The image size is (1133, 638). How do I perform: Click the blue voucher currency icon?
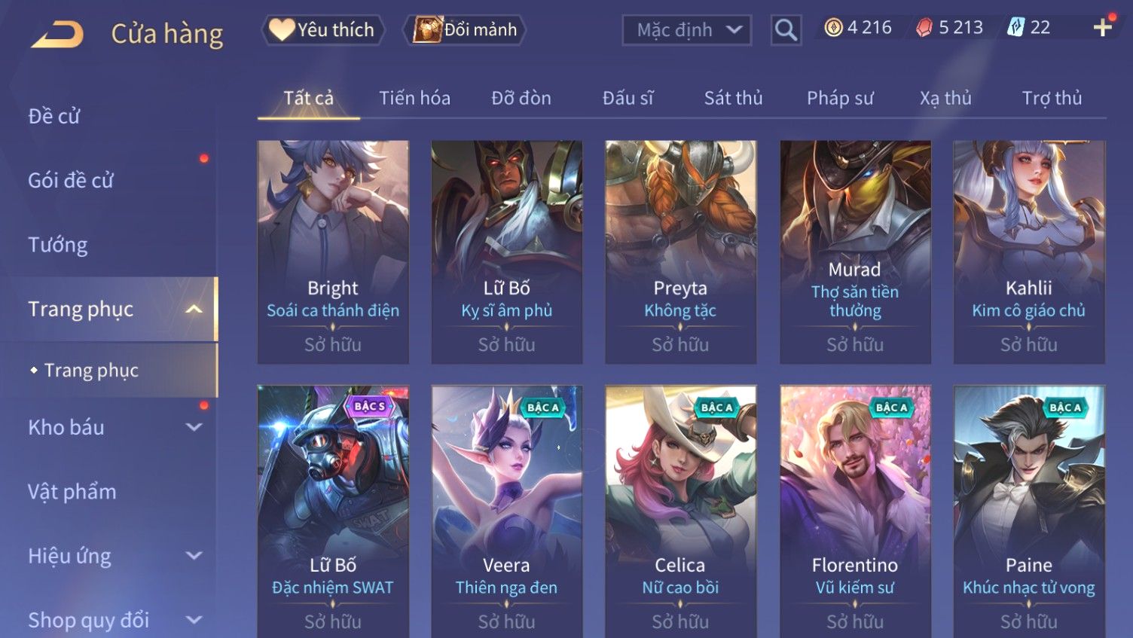[x=1015, y=28]
